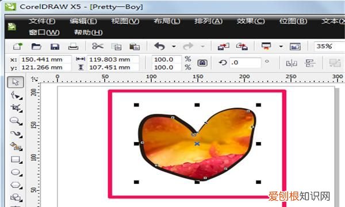This screenshot has width=345, height=207.
Task: Click the bottom-right selection handle
Action: pyautogui.click(x=259, y=182)
